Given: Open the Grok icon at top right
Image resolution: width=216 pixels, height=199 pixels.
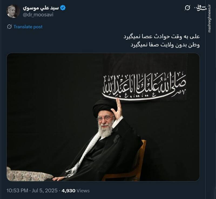Looking at the screenshot, I should coord(187,8).
